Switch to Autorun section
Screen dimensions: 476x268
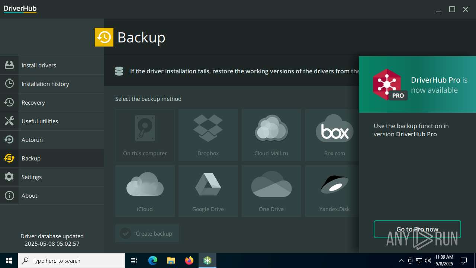click(x=52, y=140)
